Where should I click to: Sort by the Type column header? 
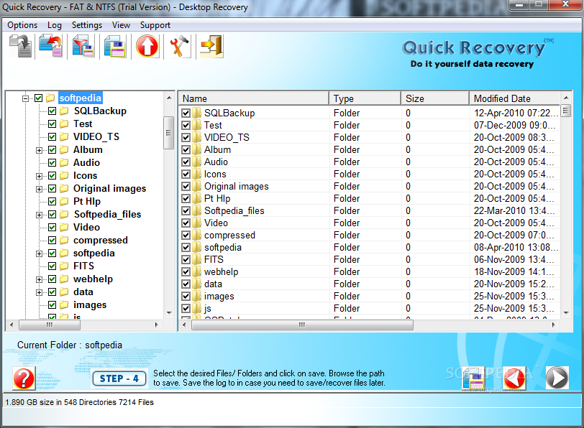point(365,98)
